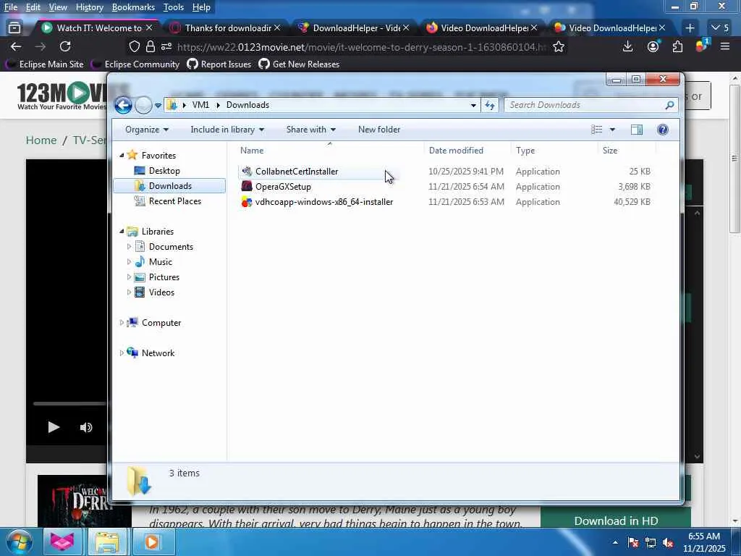Bookmark this page with star icon
The width and height of the screenshot is (741, 556).
point(559,46)
